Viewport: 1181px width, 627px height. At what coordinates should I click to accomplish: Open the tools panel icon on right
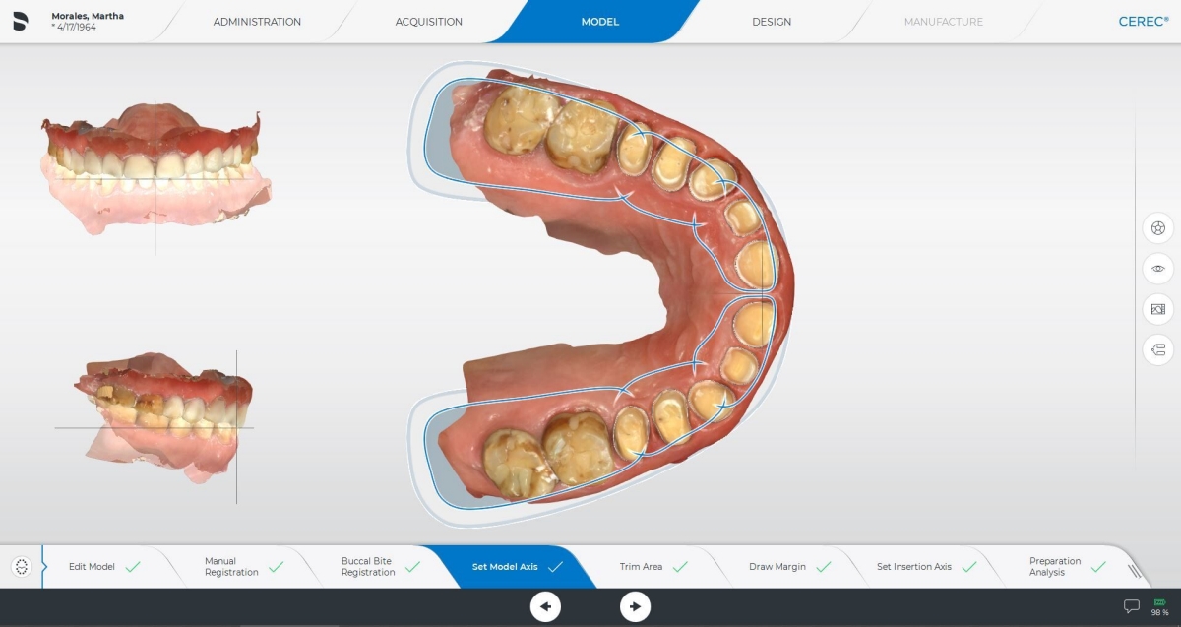(x=1158, y=349)
